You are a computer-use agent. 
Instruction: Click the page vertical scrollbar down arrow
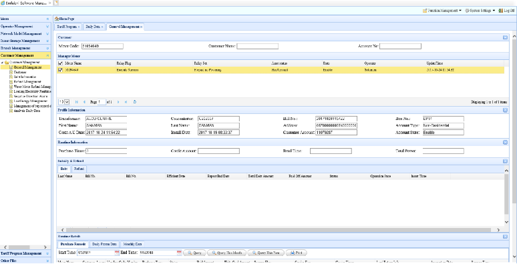click(x=514, y=256)
